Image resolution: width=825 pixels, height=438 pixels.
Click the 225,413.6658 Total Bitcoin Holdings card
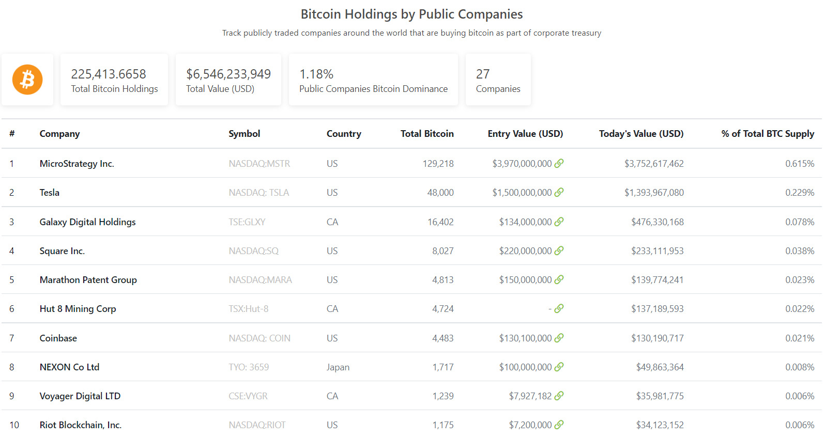114,80
